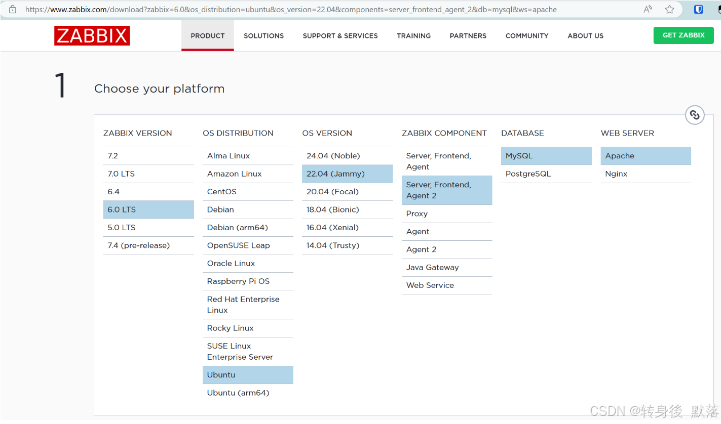Select Nginx web server
This screenshot has width=721, height=424.
click(x=646, y=174)
